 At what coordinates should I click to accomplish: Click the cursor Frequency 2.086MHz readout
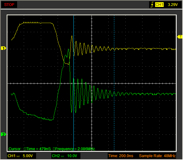pyautogui.click(x=74, y=149)
